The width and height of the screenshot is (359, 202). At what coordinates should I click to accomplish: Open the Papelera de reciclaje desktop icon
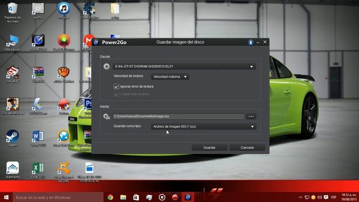tap(12, 13)
